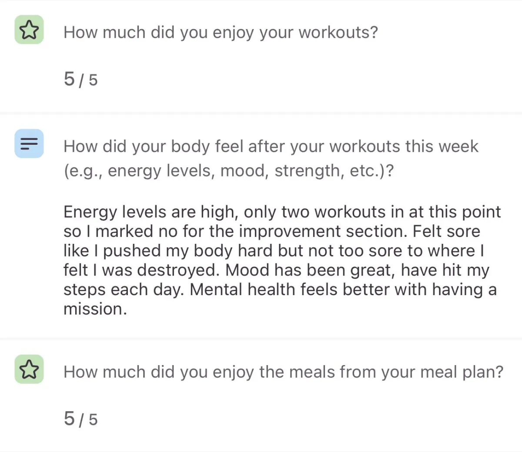Viewport: 522px width, 452px height.
Task: Click the 'steps each day' text in the response
Action: click(124, 289)
